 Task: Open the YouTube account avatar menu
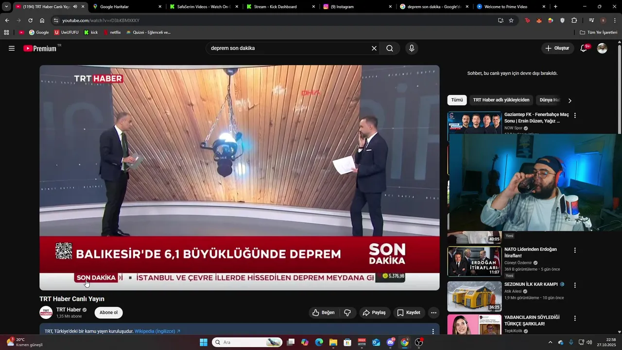602,48
